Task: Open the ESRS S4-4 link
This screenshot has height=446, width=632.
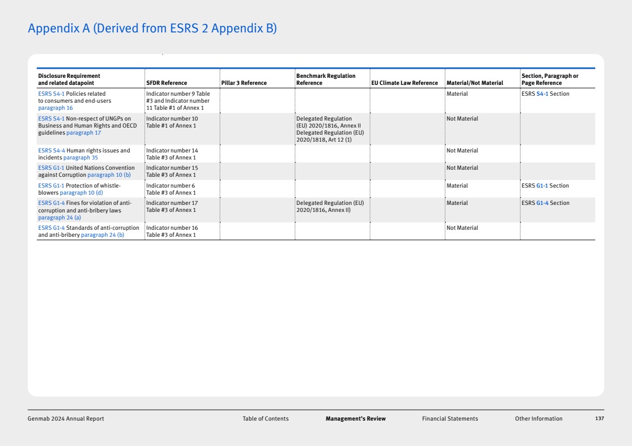Action: point(51,151)
